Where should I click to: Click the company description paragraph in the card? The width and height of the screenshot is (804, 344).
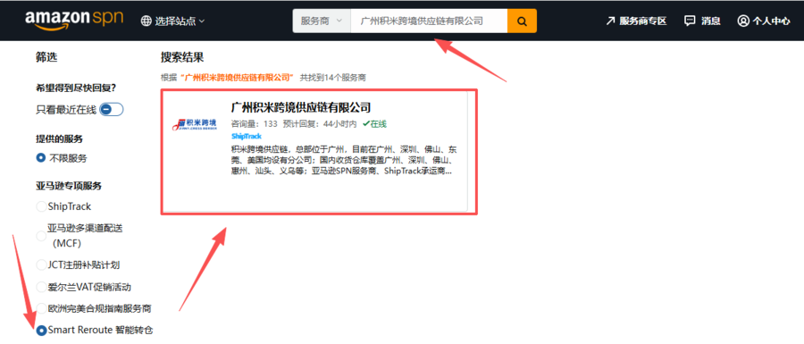(x=344, y=161)
